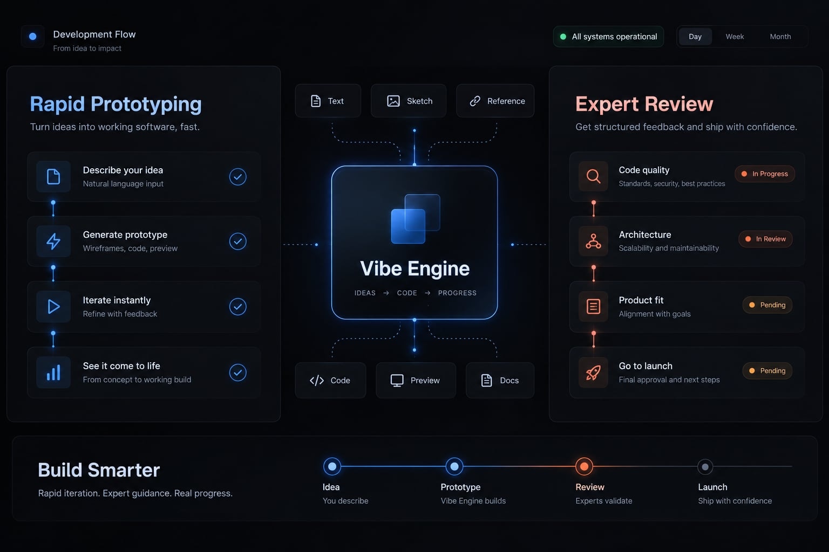Click the magnifier icon for Code quality
Viewport: 829px width, 552px height.
click(x=593, y=176)
